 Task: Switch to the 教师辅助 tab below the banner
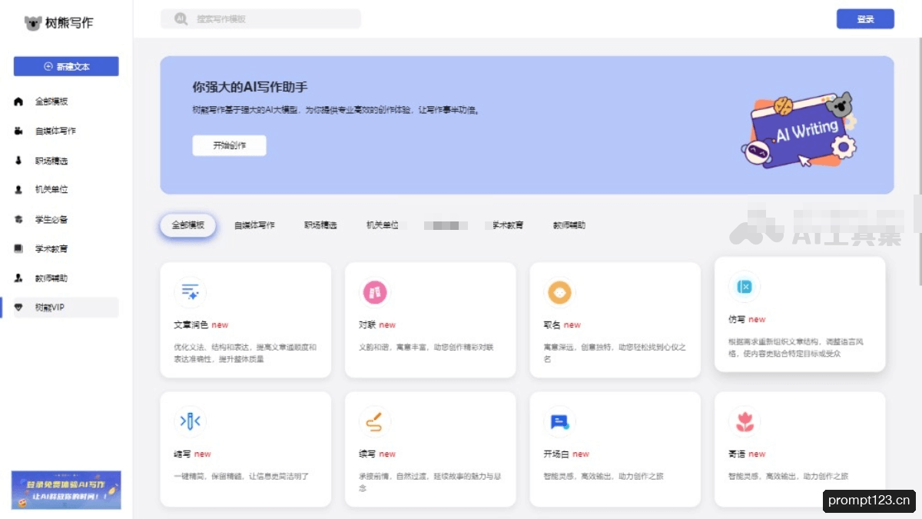coord(569,225)
